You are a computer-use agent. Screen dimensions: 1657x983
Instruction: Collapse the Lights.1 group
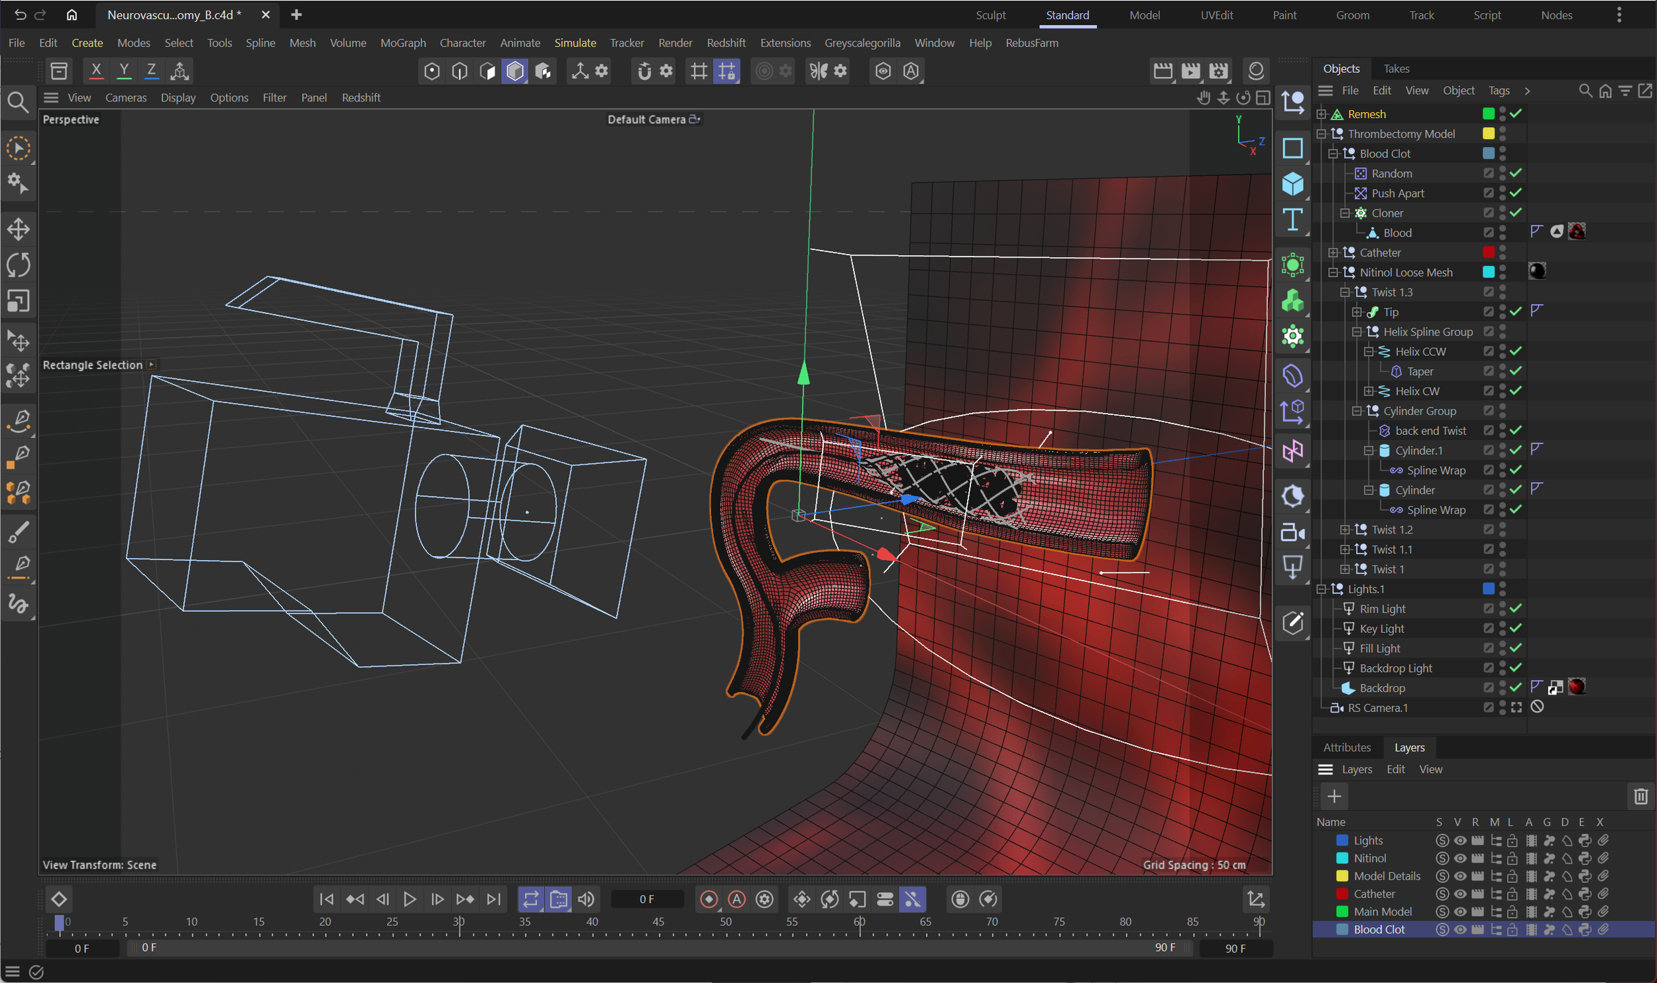[x=1322, y=589]
